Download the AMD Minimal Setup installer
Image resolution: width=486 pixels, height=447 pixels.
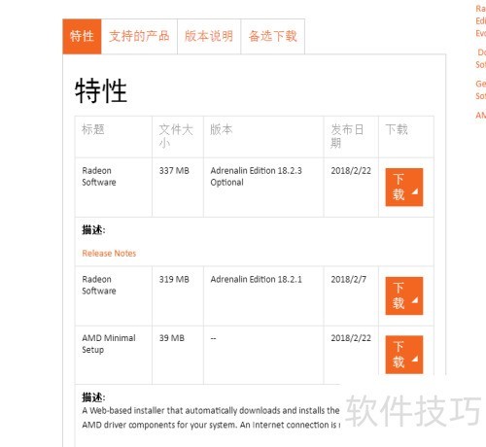point(404,355)
